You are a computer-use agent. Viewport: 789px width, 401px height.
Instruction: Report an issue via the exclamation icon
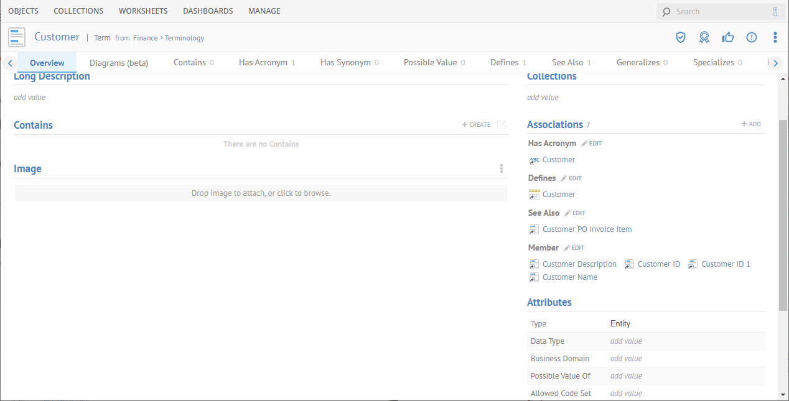click(751, 37)
